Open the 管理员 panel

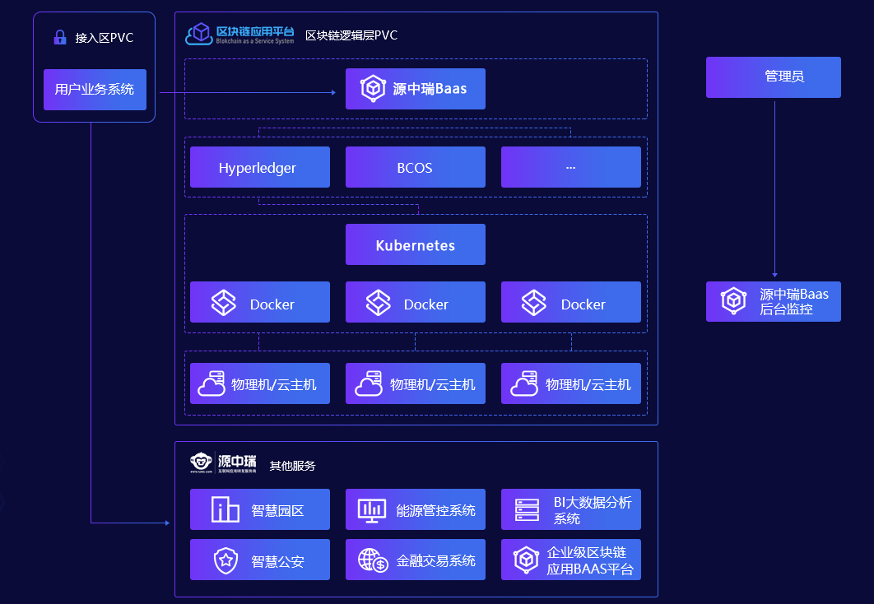773,77
